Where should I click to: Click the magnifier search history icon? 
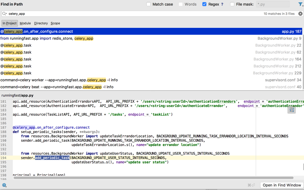click(x=4, y=14)
